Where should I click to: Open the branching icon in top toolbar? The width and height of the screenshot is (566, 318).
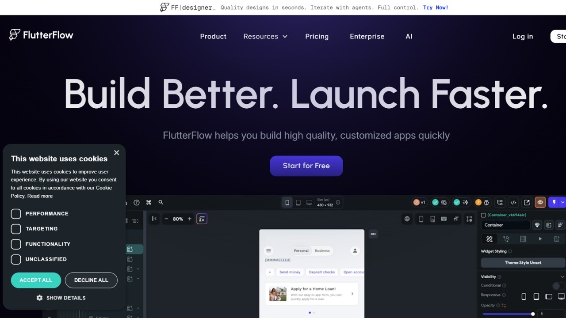[x=500, y=202]
